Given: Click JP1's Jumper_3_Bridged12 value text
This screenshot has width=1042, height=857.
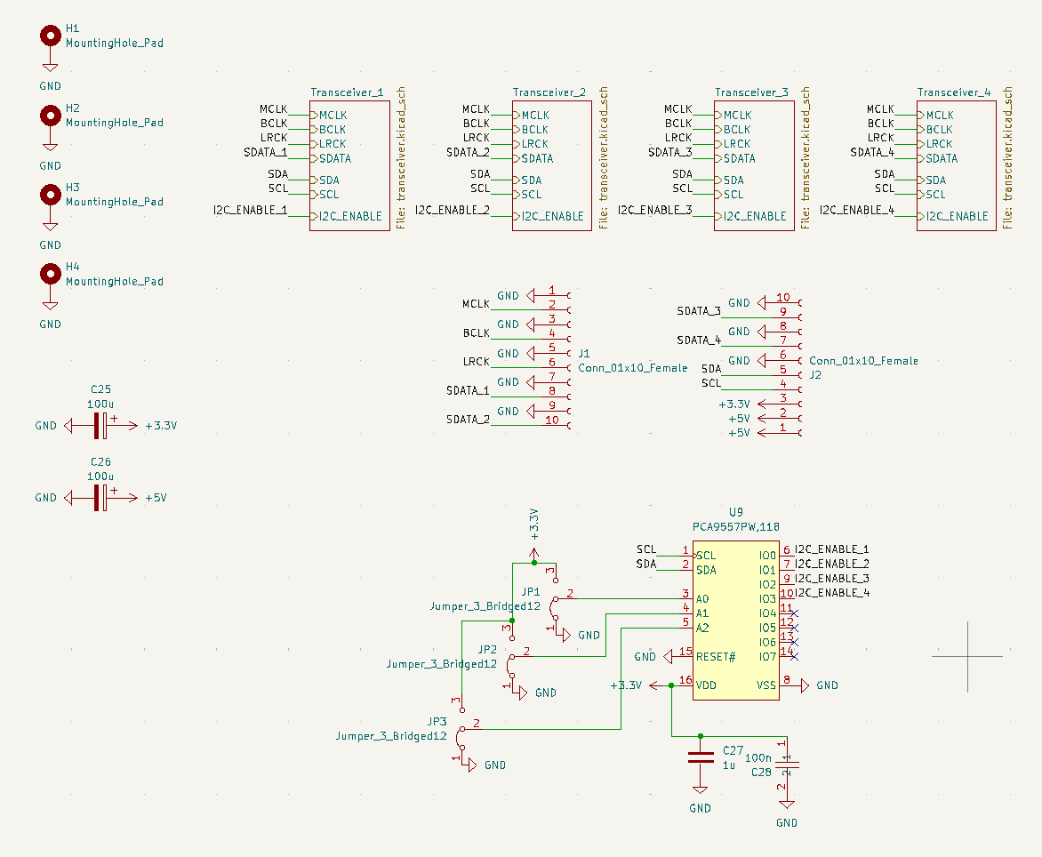Looking at the screenshot, I should coord(485,606).
